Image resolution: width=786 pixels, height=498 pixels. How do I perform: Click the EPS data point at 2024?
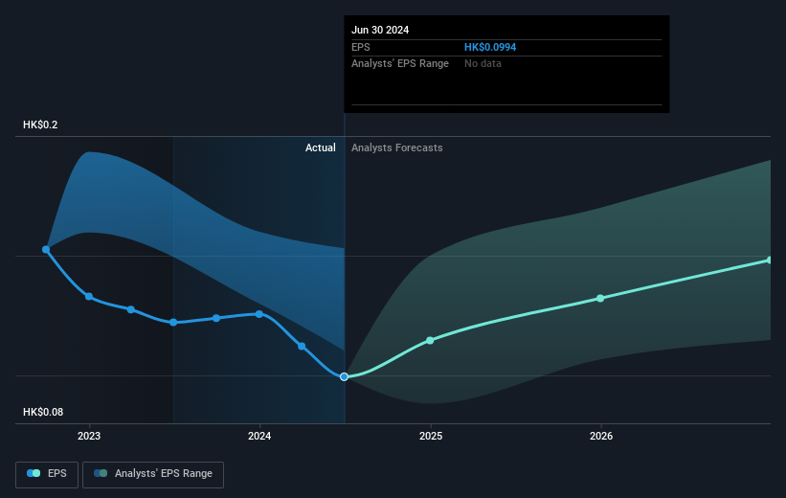coord(259,314)
